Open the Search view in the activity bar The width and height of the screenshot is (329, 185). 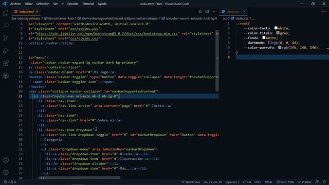click(x=6, y=25)
